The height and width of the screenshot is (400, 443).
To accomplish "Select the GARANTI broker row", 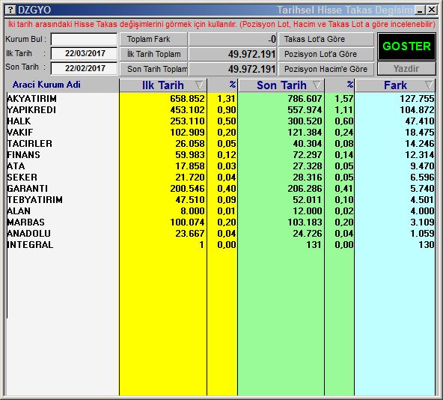I will coord(220,189).
